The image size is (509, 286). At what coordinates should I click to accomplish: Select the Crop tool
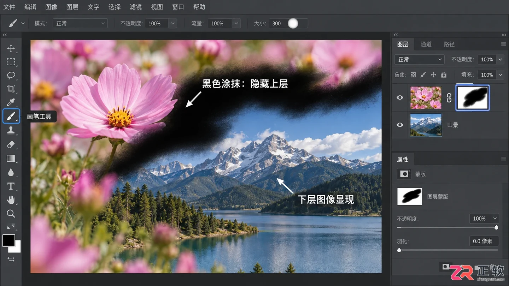coord(11,89)
